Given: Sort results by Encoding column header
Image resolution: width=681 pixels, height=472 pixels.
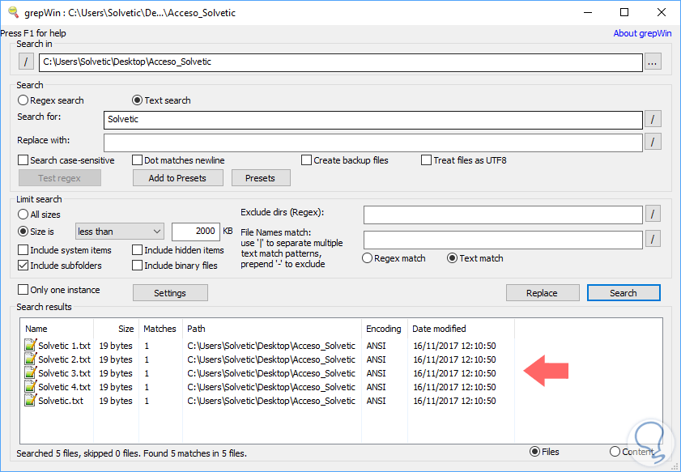Looking at the screenshot, I should click(x=385, y=329).
